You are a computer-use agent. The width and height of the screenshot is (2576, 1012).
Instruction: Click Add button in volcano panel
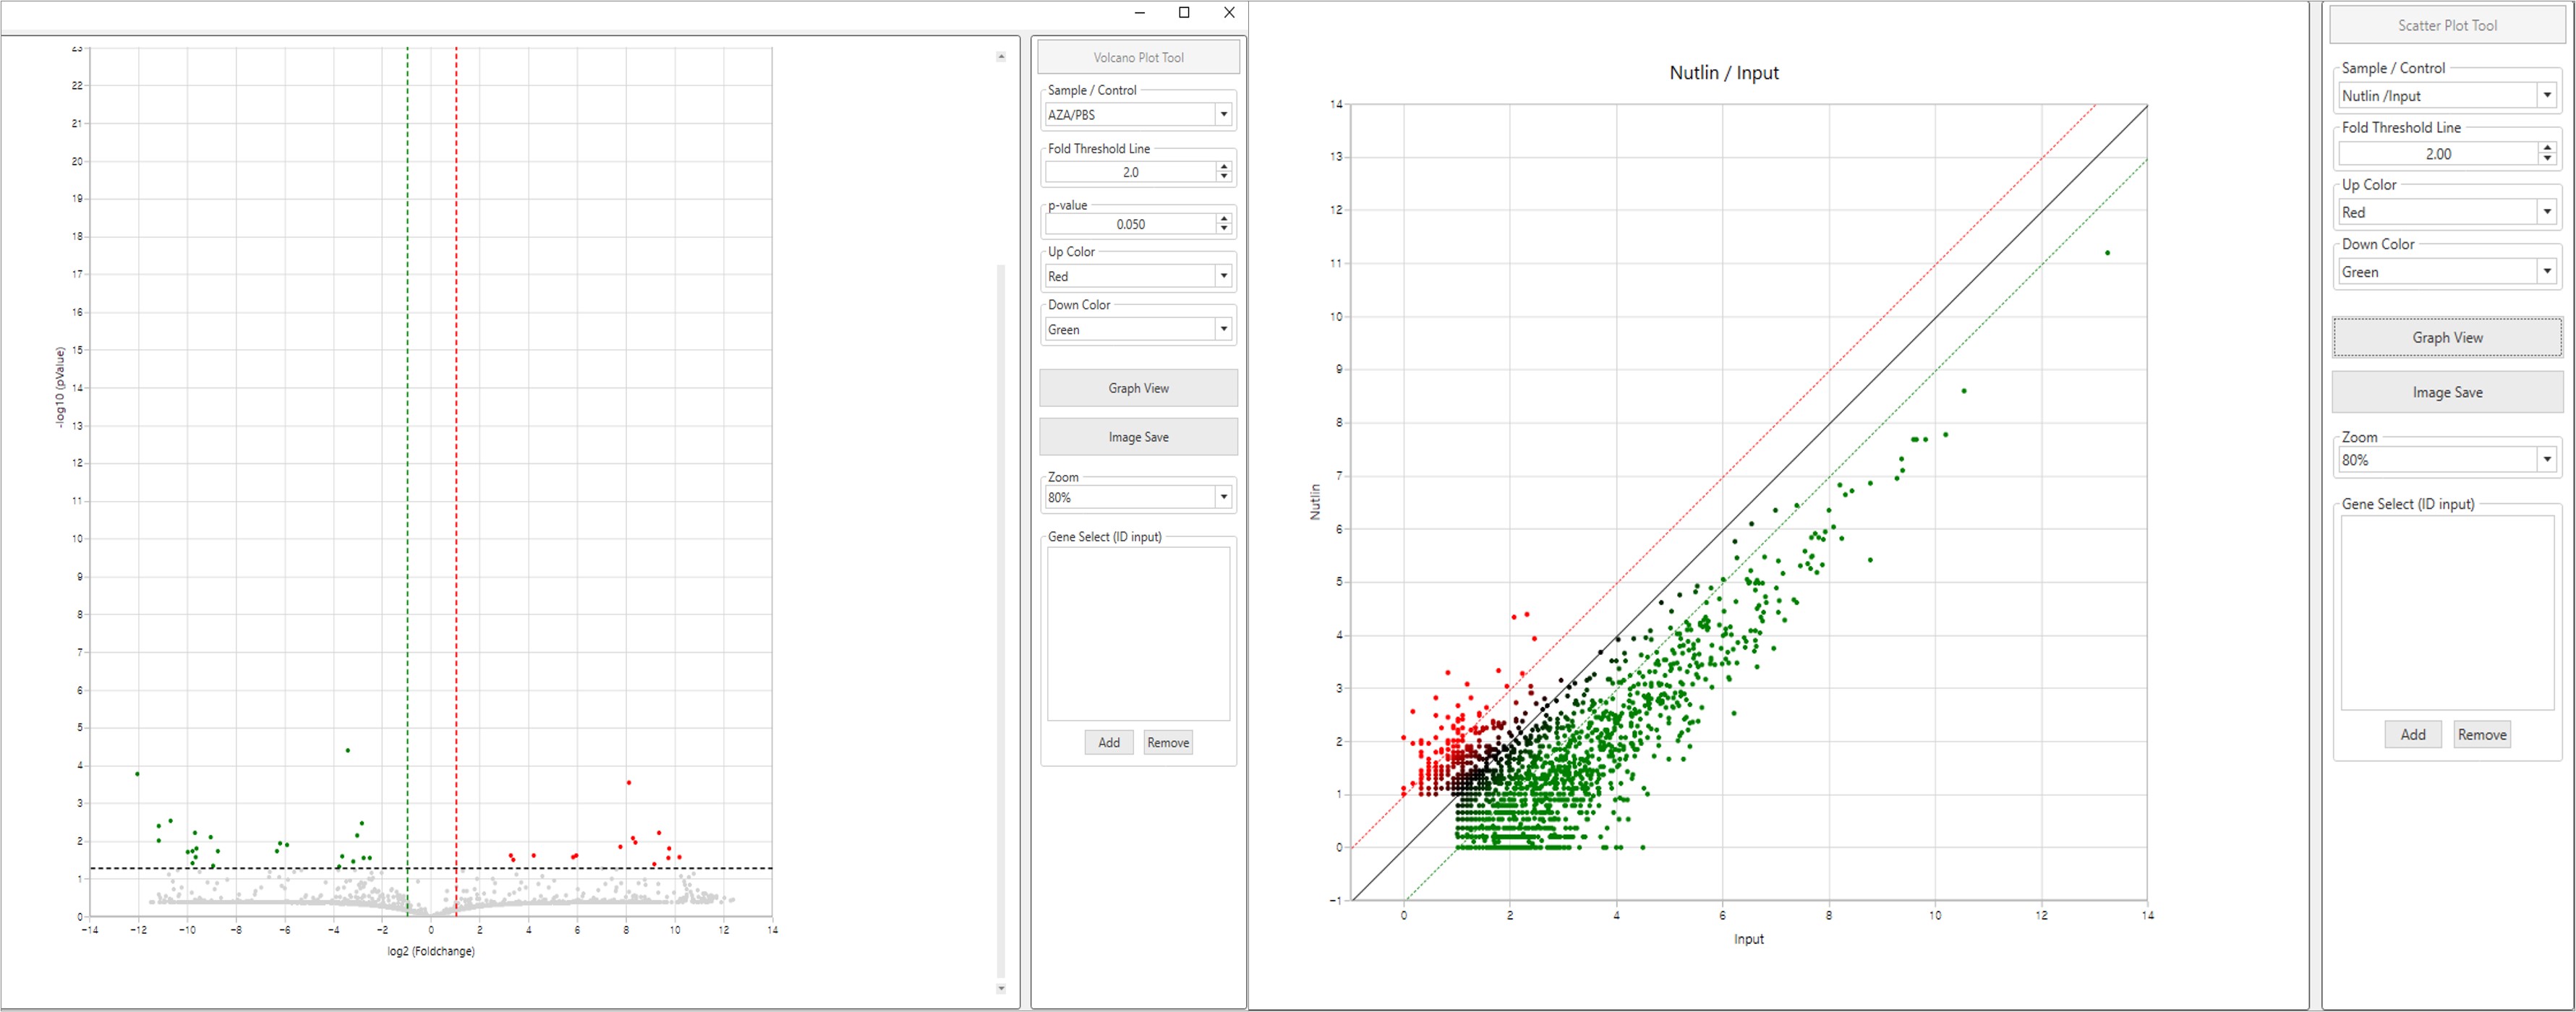[1109, 742]
